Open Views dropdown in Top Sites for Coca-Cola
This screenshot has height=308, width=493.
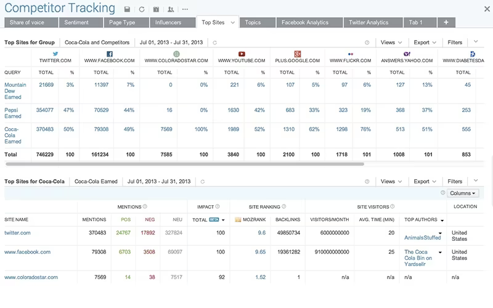pos(391,181)
